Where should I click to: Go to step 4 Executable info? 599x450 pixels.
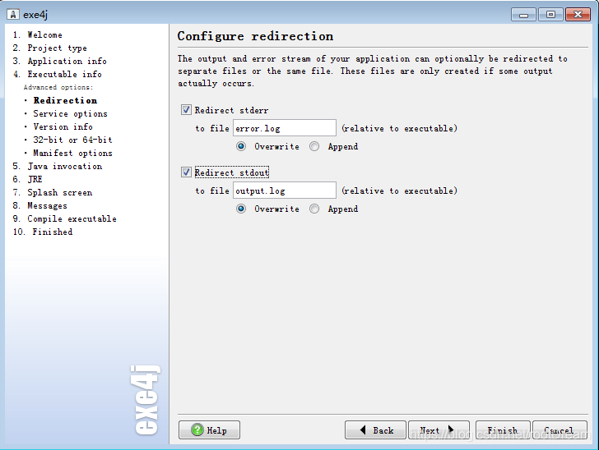58,74
